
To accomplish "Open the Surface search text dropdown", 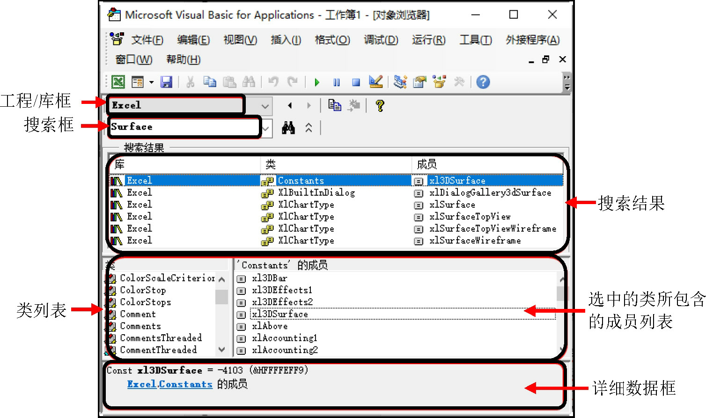I will pos(266,128).
